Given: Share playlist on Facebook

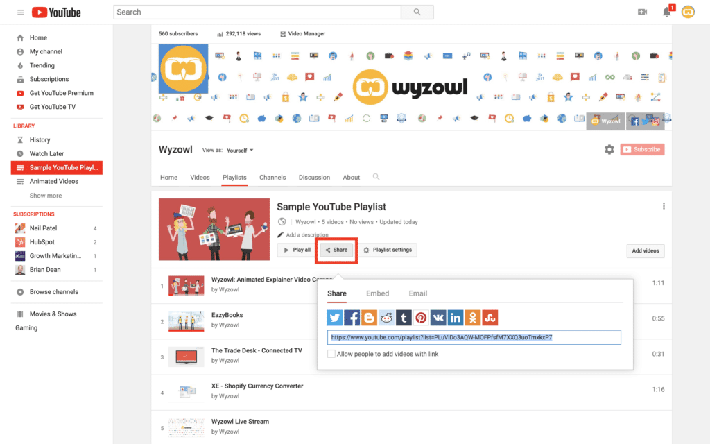Looking at the screenshot, I should 352,318.
